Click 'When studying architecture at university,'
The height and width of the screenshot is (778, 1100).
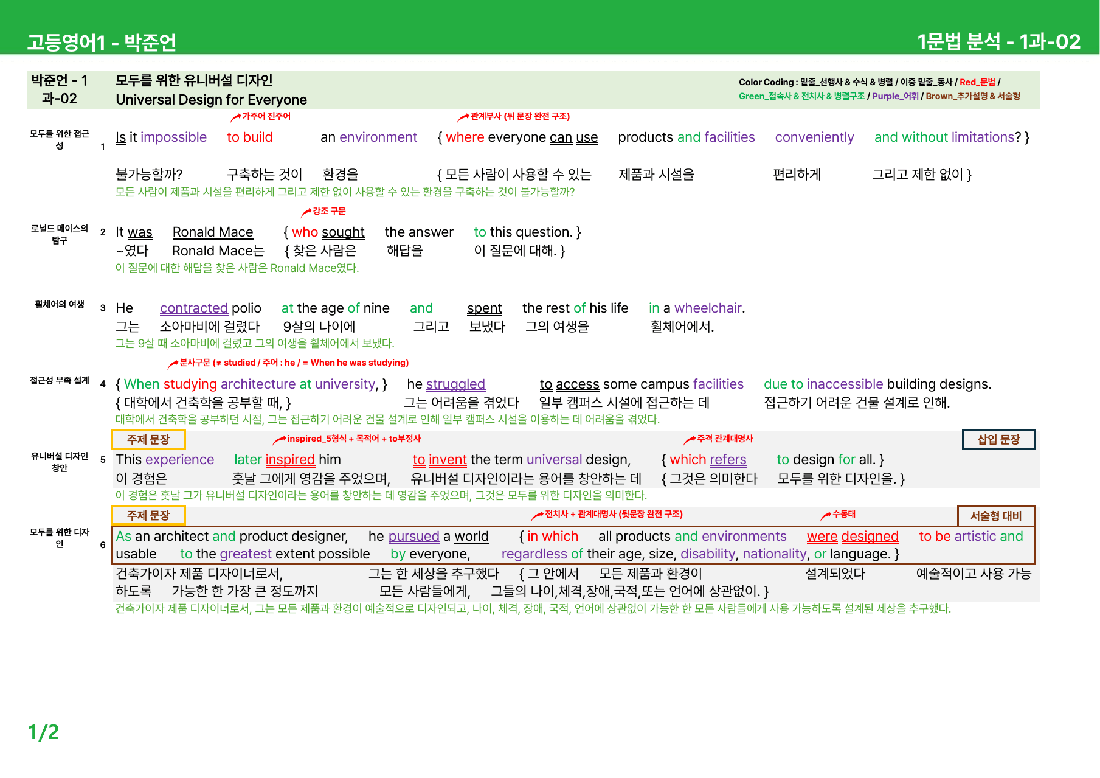coord(252,384)
